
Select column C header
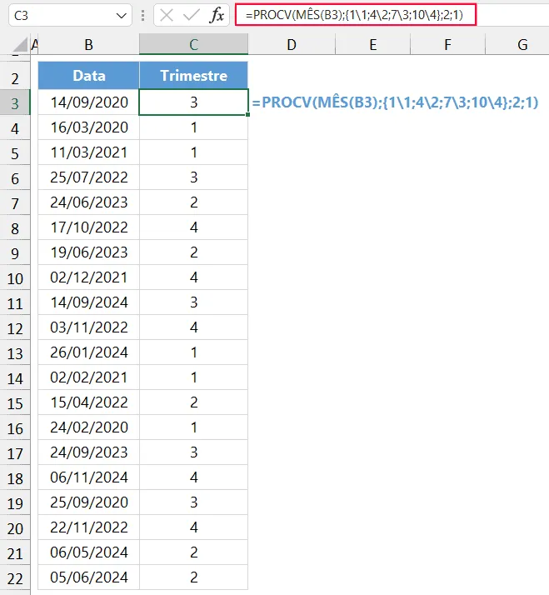click(193, 44)
